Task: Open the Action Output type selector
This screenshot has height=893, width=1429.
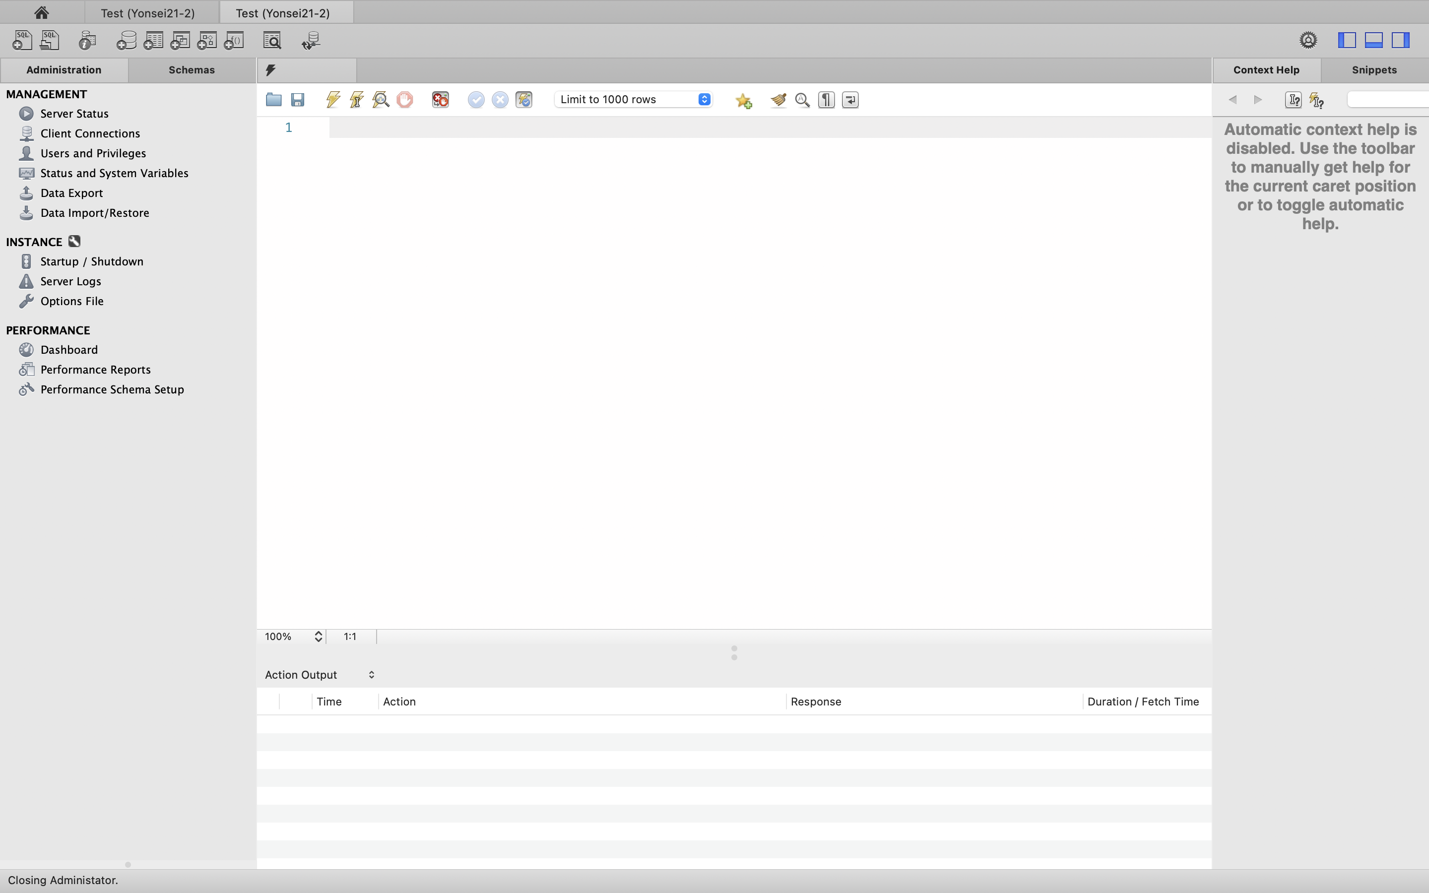Action: pos(320,675)
